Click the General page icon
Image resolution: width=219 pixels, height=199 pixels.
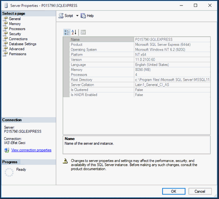pos(5,19)
